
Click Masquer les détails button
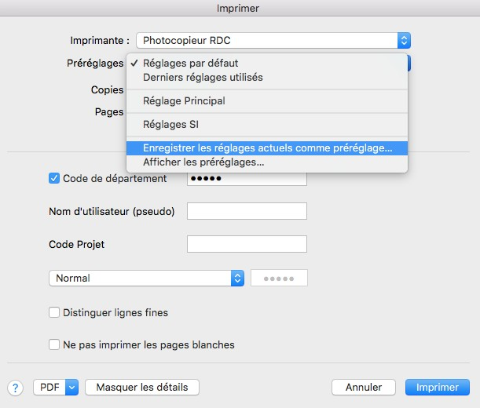[142, 388]
